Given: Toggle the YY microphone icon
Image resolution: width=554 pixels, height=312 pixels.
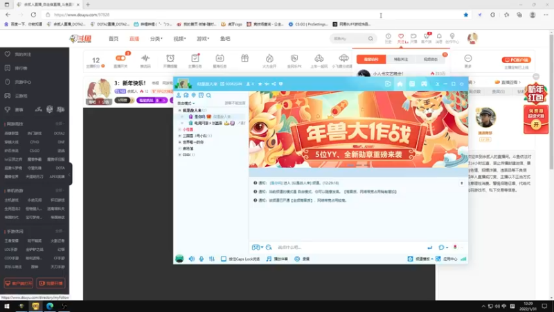Looking at the screenshot, I should (202, 259).
